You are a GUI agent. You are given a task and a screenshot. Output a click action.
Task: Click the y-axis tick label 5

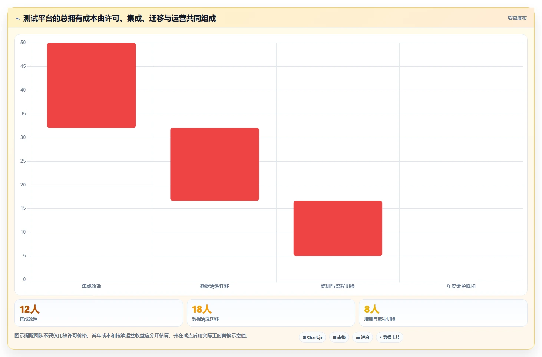pyautogui.click(x=24, y=256)
